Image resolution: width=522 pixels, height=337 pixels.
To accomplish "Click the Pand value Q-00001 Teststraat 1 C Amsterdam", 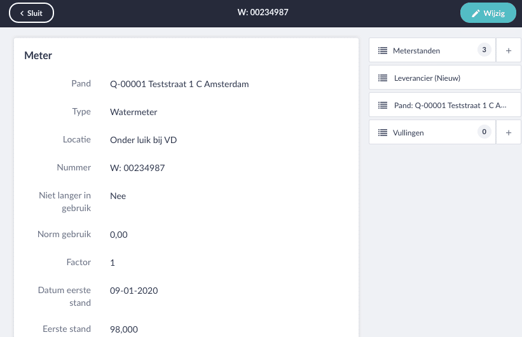I will tap(179, 84).
